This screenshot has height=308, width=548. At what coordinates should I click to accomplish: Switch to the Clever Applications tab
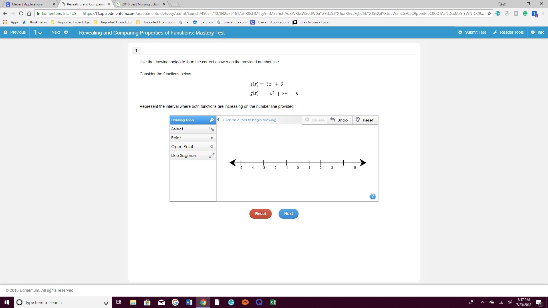coord(28,4)
